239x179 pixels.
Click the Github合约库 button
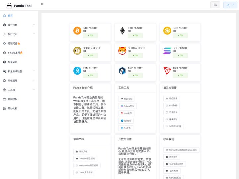click(174, 177)
